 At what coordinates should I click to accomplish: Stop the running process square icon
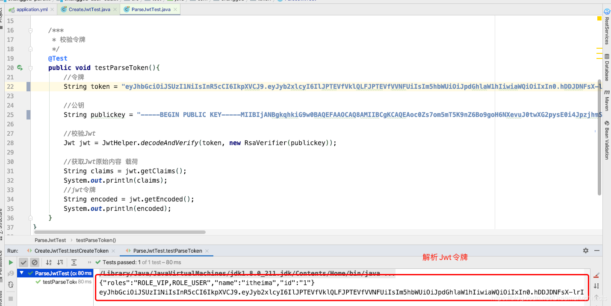pyautogui.click(x=11, y=298)
